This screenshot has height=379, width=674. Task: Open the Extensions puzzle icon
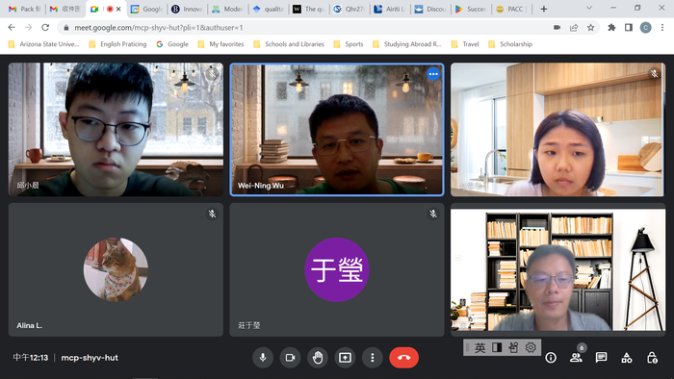(611, 28)
